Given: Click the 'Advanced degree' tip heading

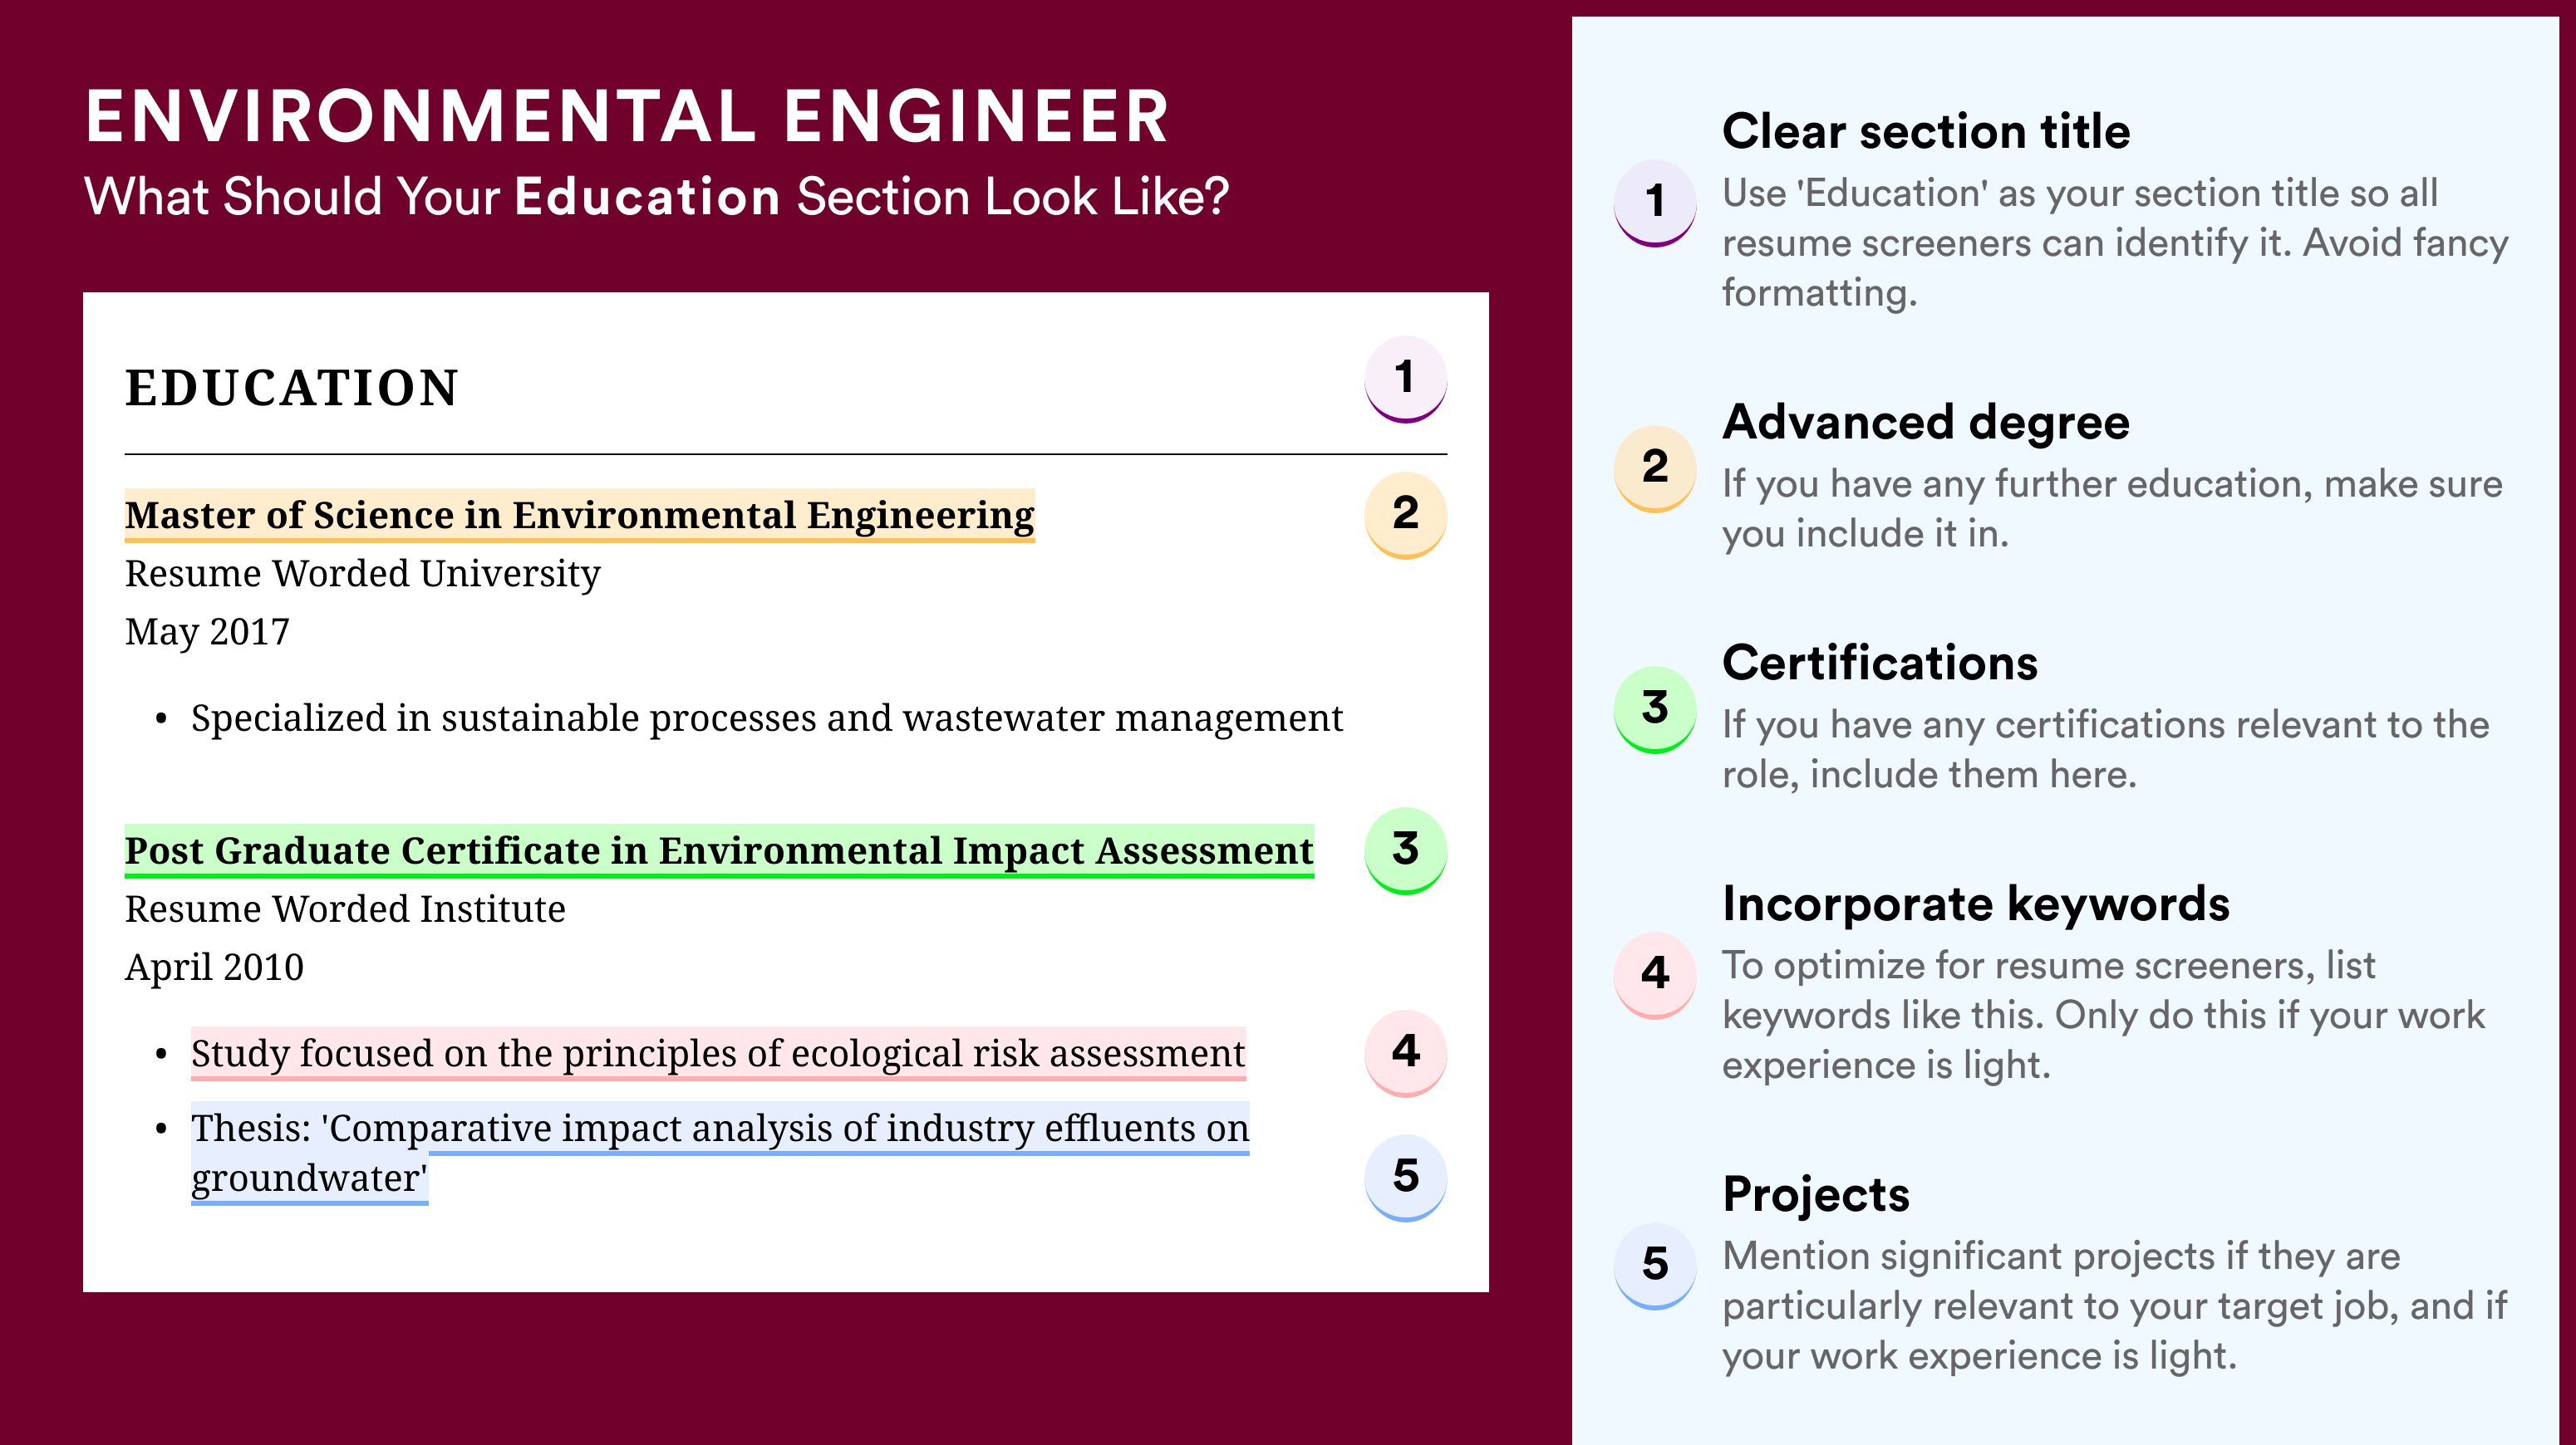Looking at the screenshot, I should (x=1925, y=423).
